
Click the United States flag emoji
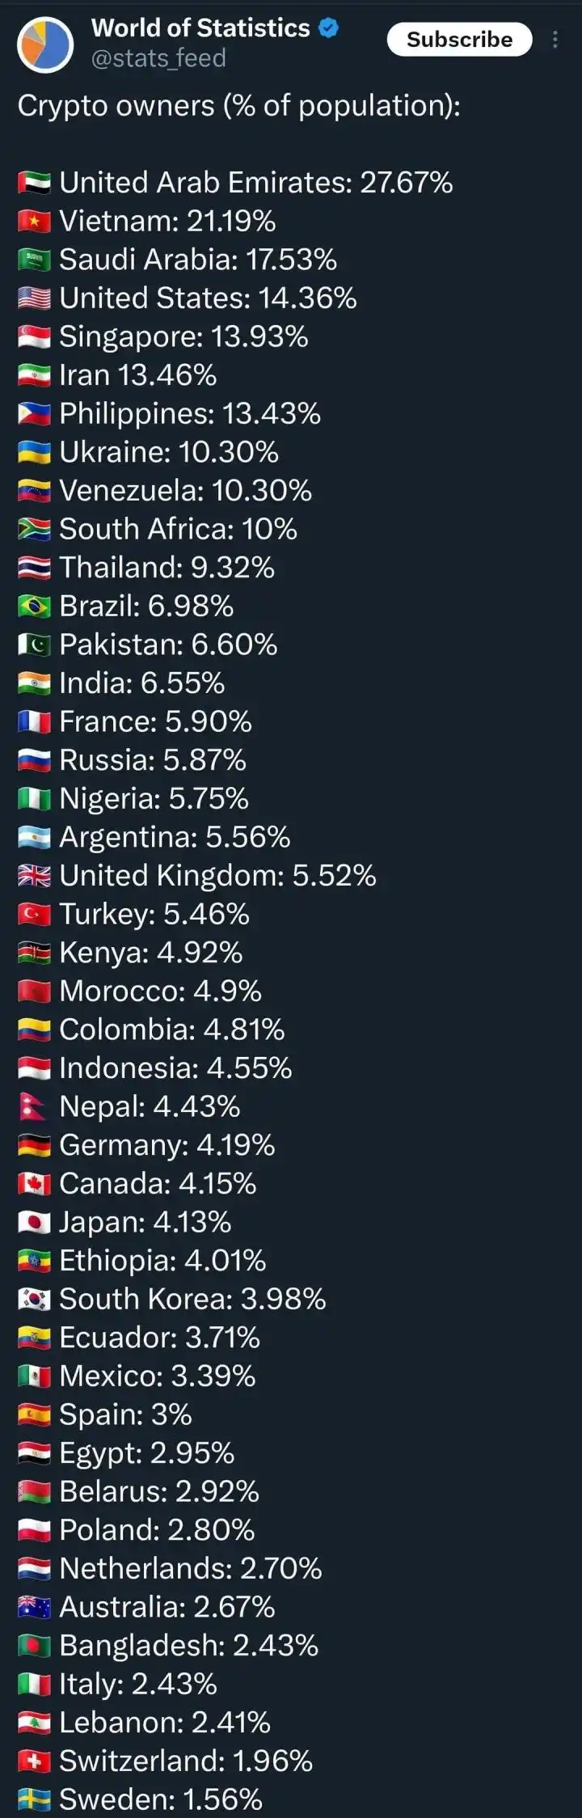pyautogui.click(x=35, y=299)
